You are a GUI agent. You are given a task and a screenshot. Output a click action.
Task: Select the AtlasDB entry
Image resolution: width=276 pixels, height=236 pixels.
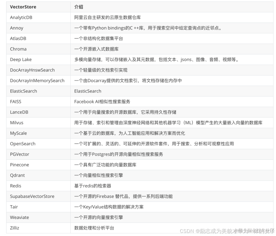(19, 38)
